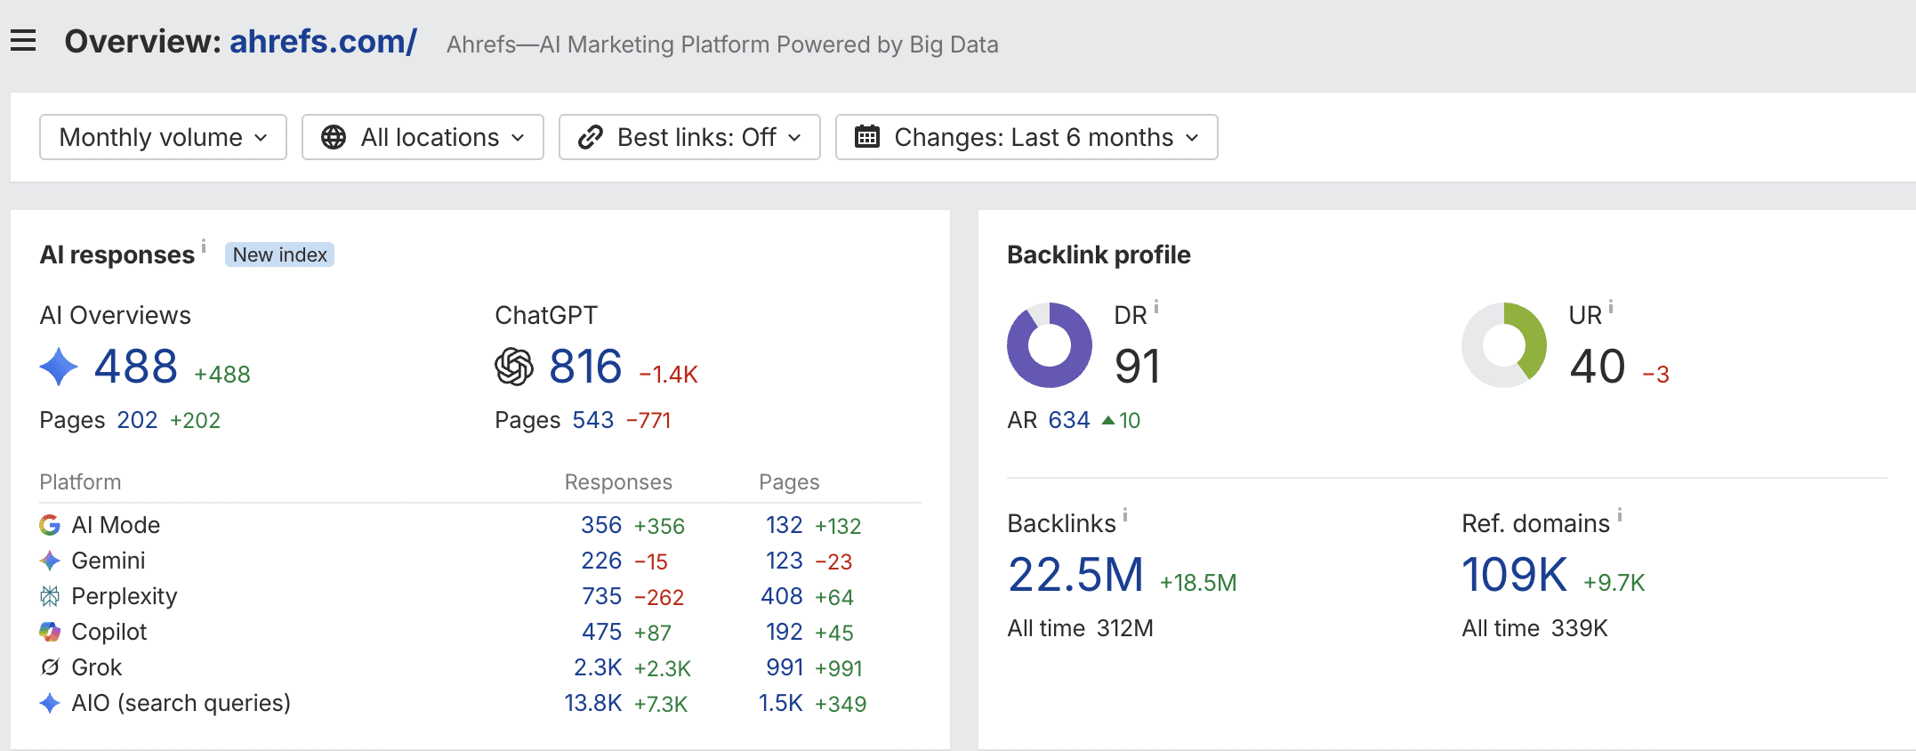Click the Ref. domains All time 339K text
Viewport: 1916px width, 751px height.
1534,628
